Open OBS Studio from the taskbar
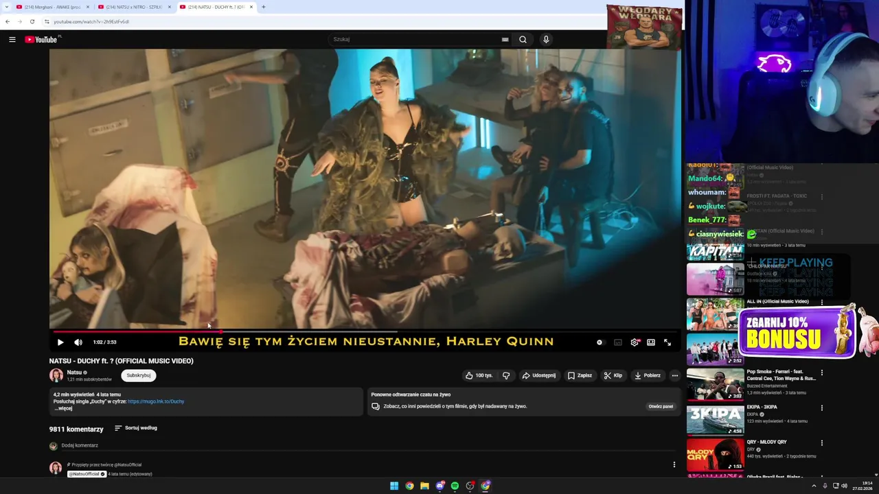Viewport: 879px width, 494px height. coord(470,486)
